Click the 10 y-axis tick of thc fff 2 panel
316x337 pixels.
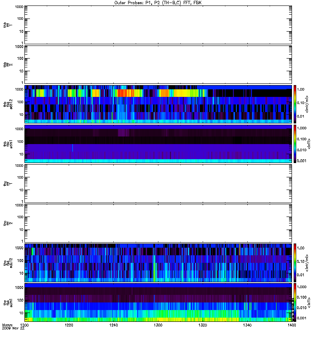(21, 230)
